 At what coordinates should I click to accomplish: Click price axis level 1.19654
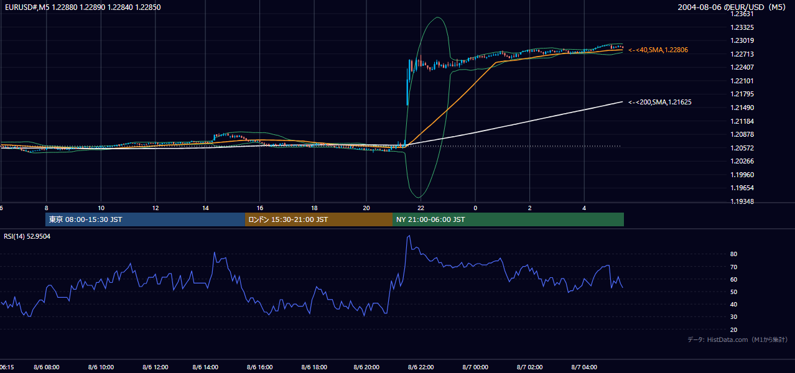pos(742,188)
